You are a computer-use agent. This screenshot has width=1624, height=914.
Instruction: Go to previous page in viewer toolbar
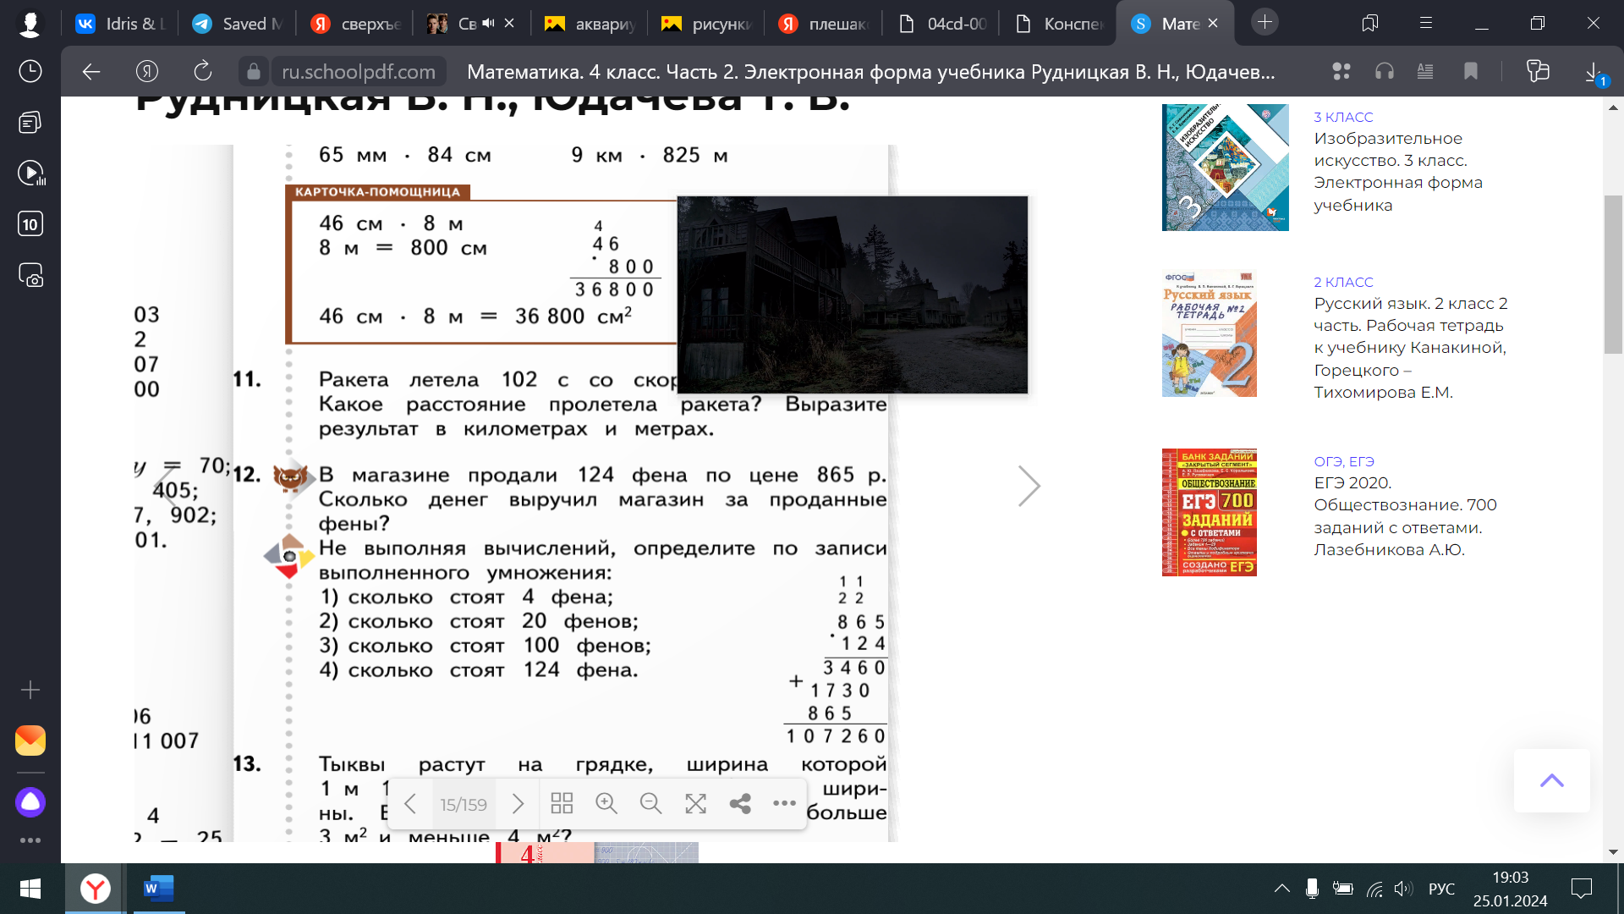coord(410,804)
